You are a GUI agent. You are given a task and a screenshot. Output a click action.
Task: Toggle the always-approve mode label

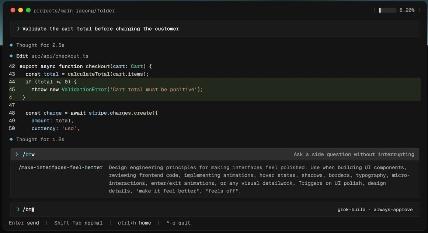(393, 210)
